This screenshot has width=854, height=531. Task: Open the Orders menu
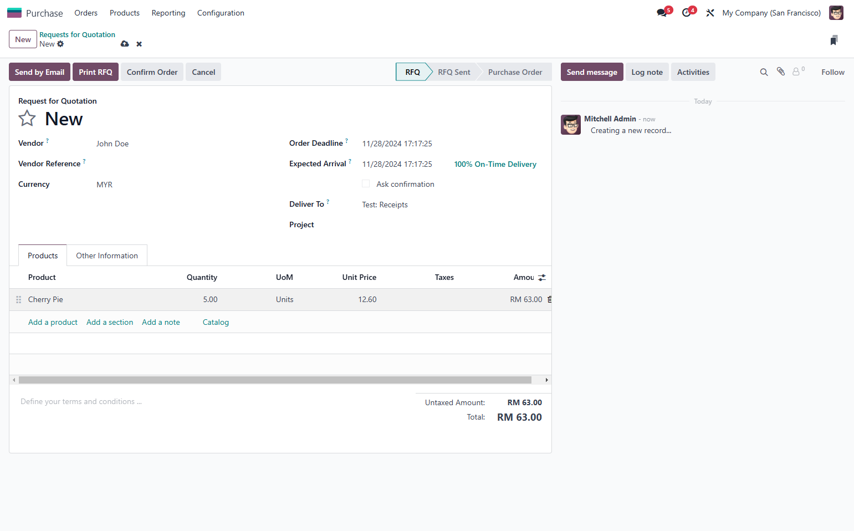coord(86,13)
